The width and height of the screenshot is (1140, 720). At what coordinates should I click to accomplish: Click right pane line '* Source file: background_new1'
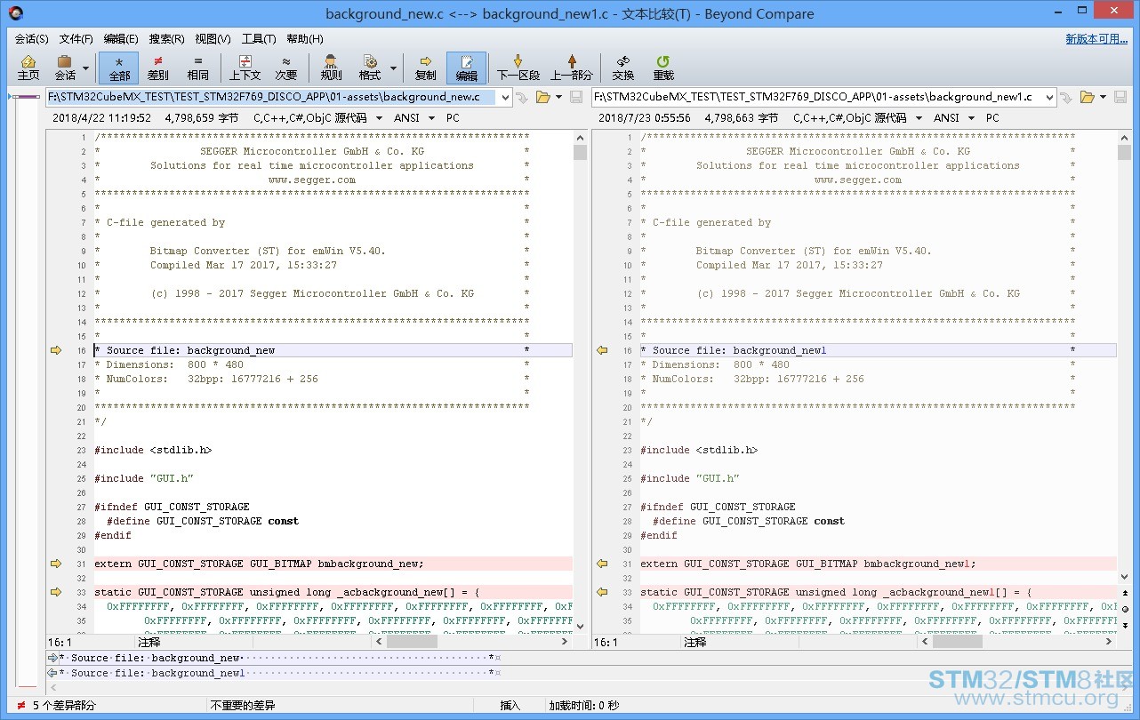[x=734, y=350]
